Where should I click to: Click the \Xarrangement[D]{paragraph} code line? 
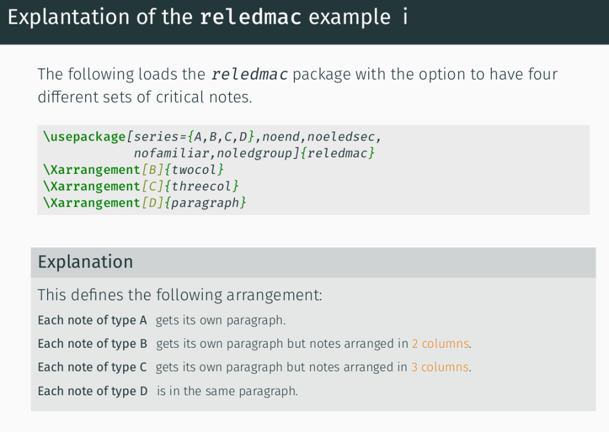tap(145, 203)
